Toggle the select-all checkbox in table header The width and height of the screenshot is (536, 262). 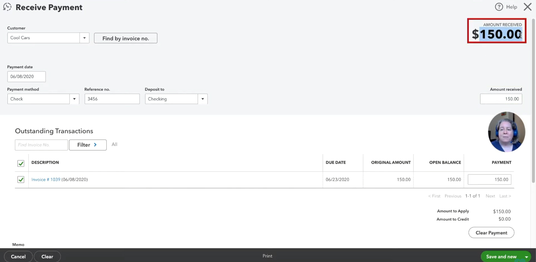[x=21, y=163]
